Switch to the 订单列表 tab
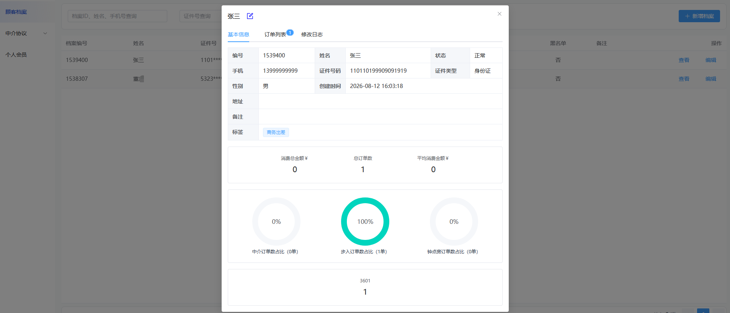Image resolution: width=730 pixels, height=313 pixels. click(x=275, y=34)
